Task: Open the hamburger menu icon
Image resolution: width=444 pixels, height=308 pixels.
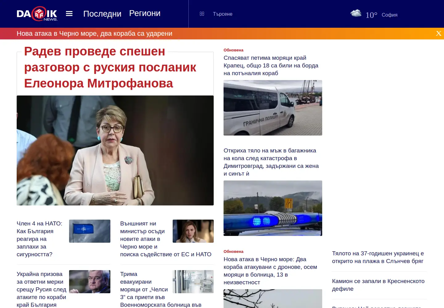Action: tap(69, 14)
